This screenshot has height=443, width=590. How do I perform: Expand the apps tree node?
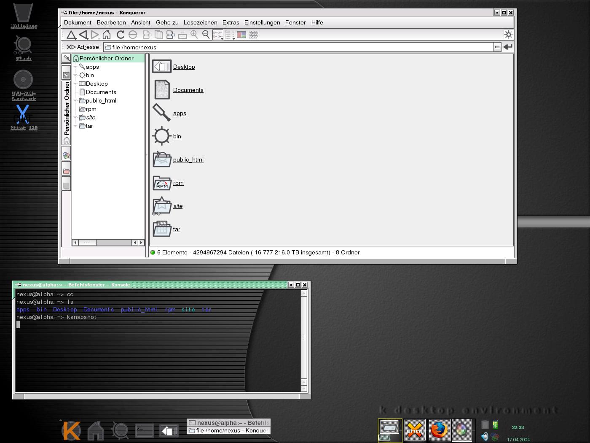[x=75, y=67]
